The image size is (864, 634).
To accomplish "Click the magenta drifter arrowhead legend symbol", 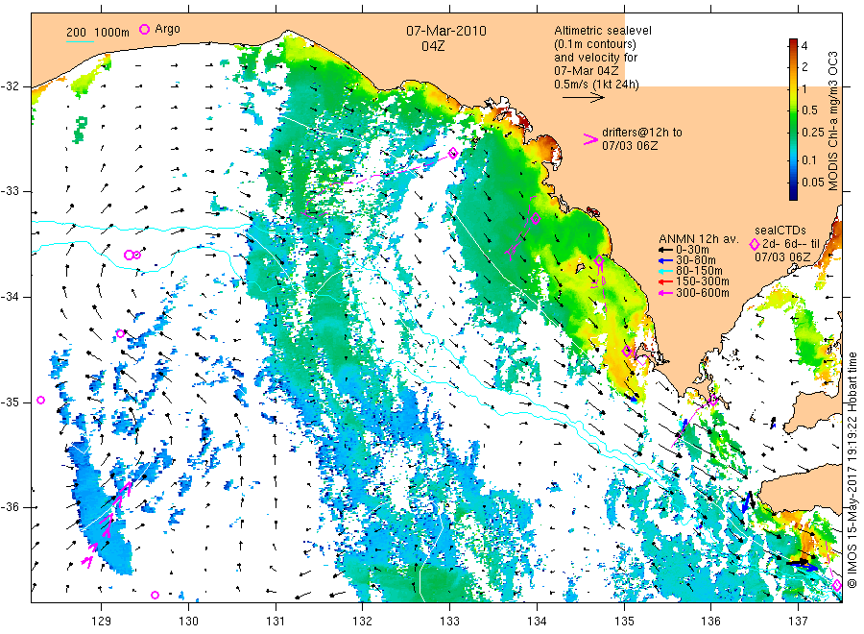I will coord(590,139).
